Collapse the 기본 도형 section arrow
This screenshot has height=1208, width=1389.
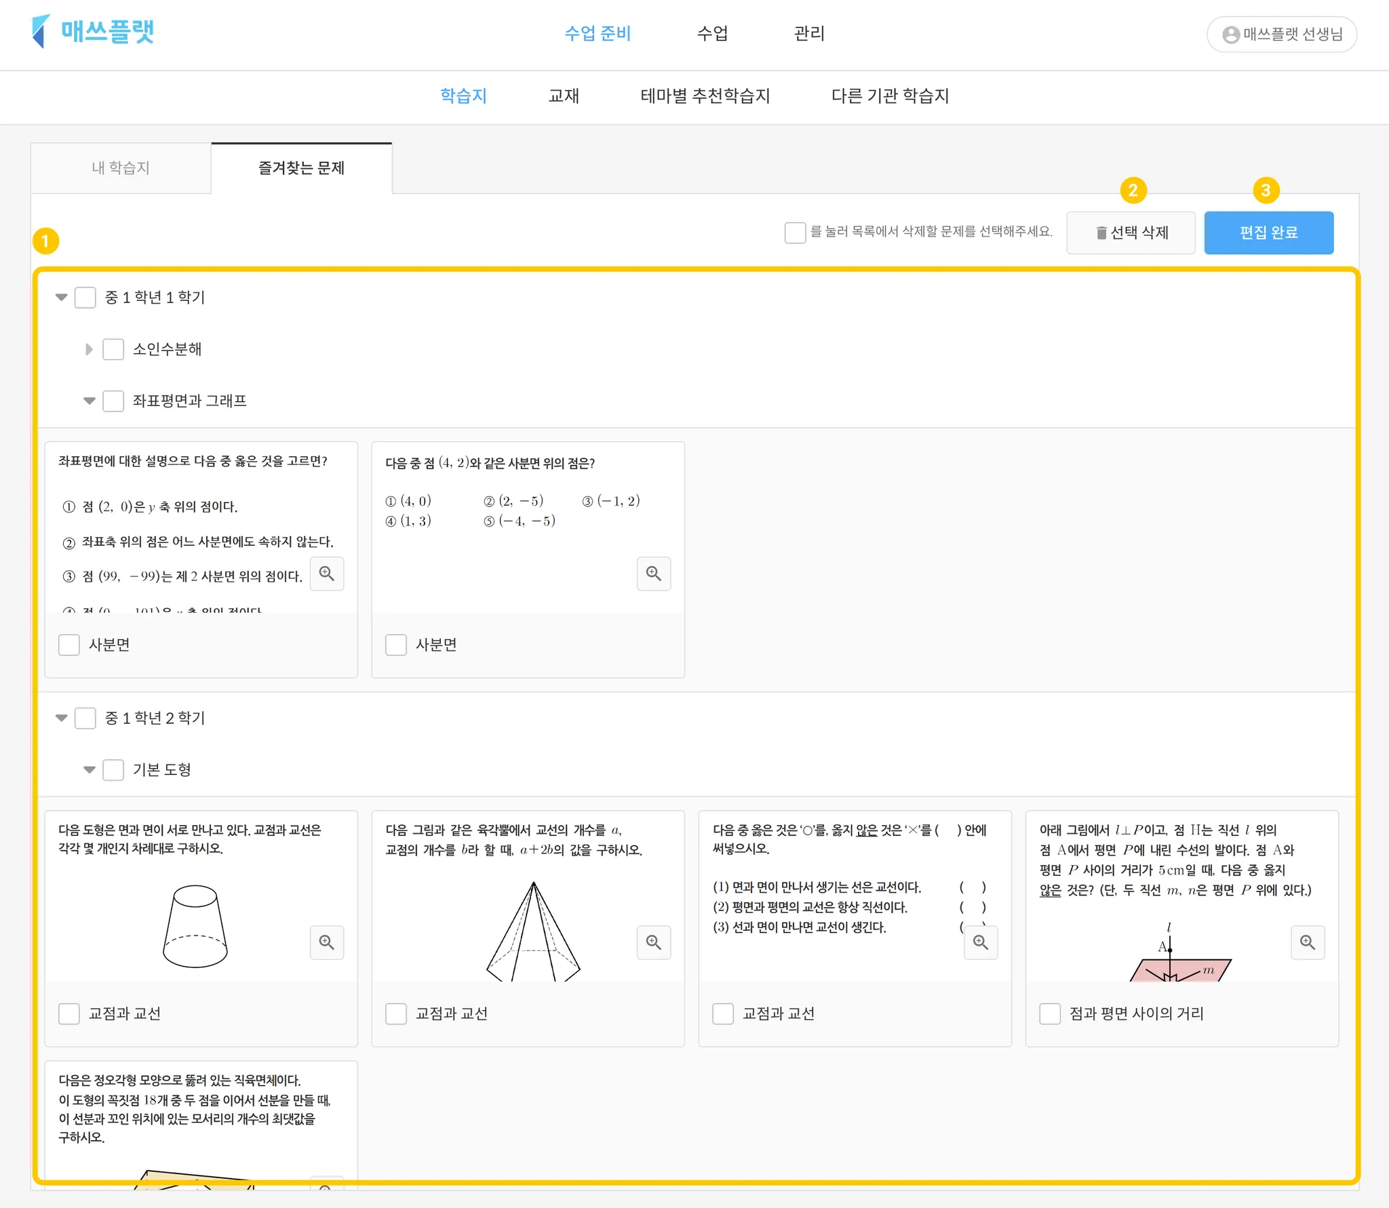[x=89, y=769]
